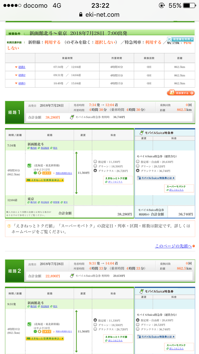Select 指定席 11,330円 in route 2
The image size is (199, 354).
(95, 320)
